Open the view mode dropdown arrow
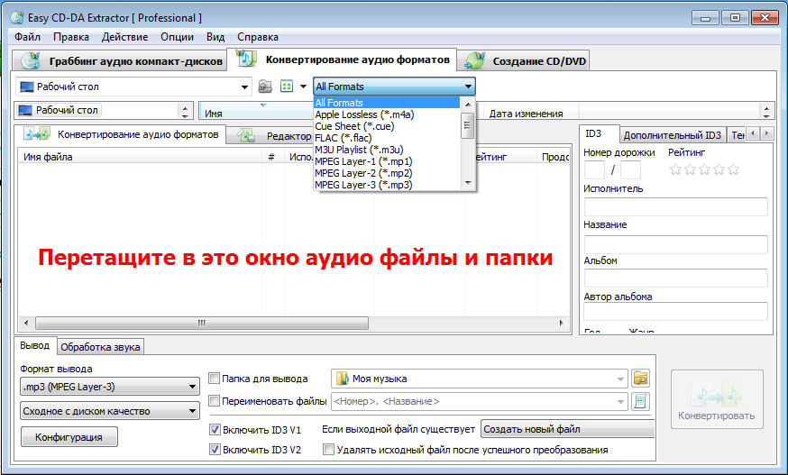 [303, 87]
